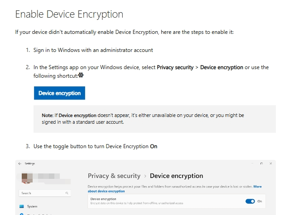The image size is (304, 215).
Task: Toggle the Device encryption switch
Action: tap(250, 201)
